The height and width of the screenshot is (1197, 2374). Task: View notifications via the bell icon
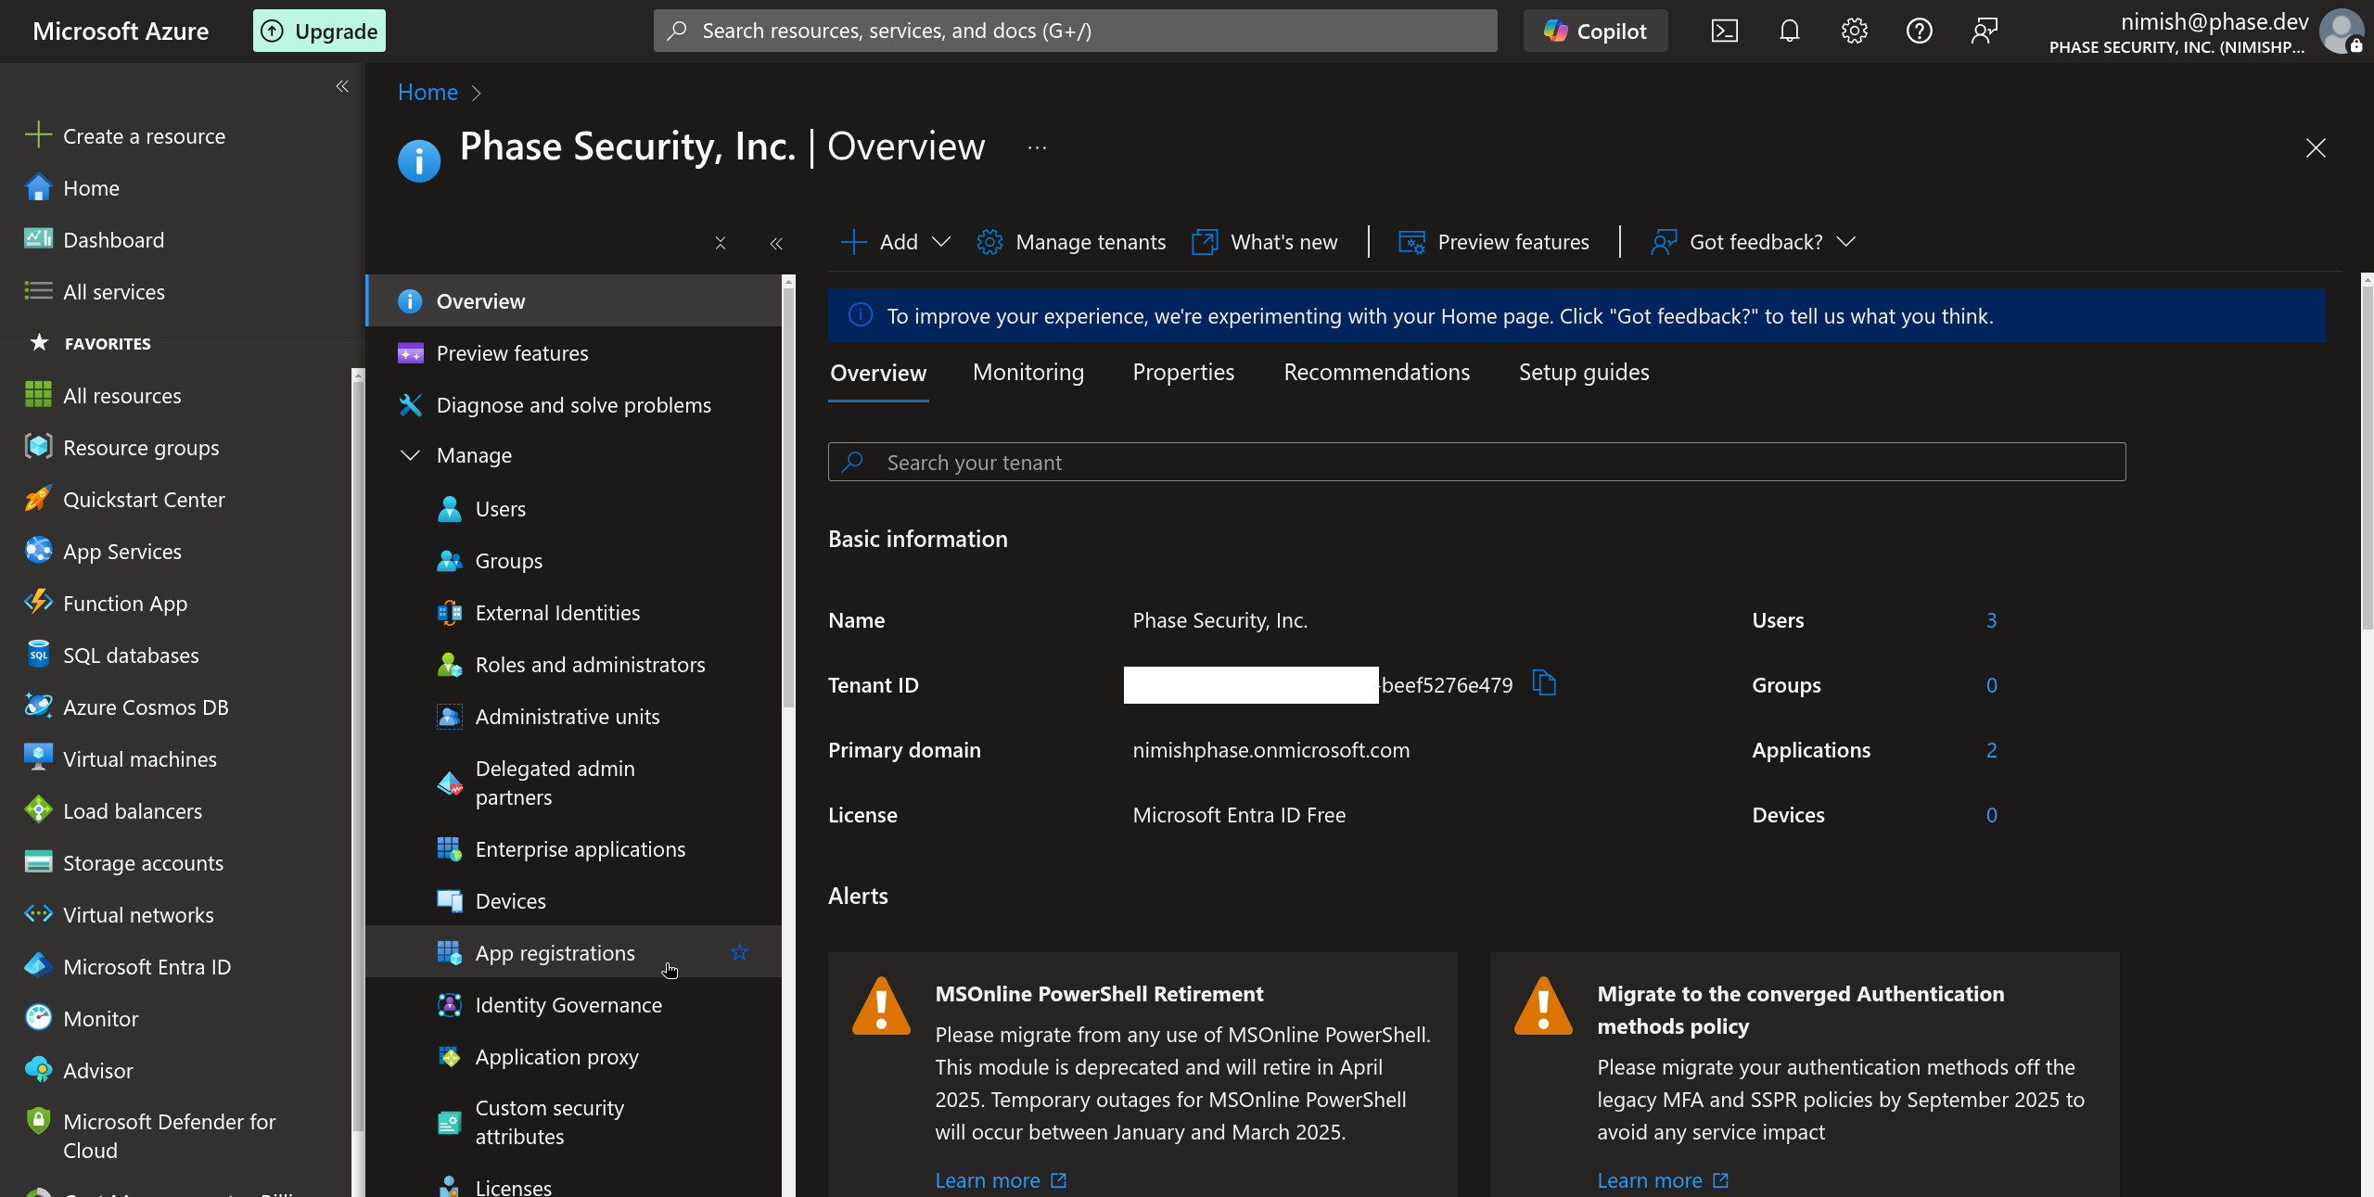click(x=1789, y=30)
